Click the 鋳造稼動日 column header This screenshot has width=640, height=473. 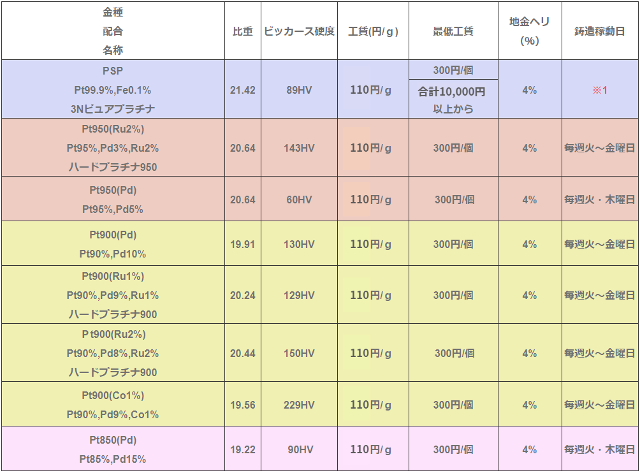click(600, 31)
